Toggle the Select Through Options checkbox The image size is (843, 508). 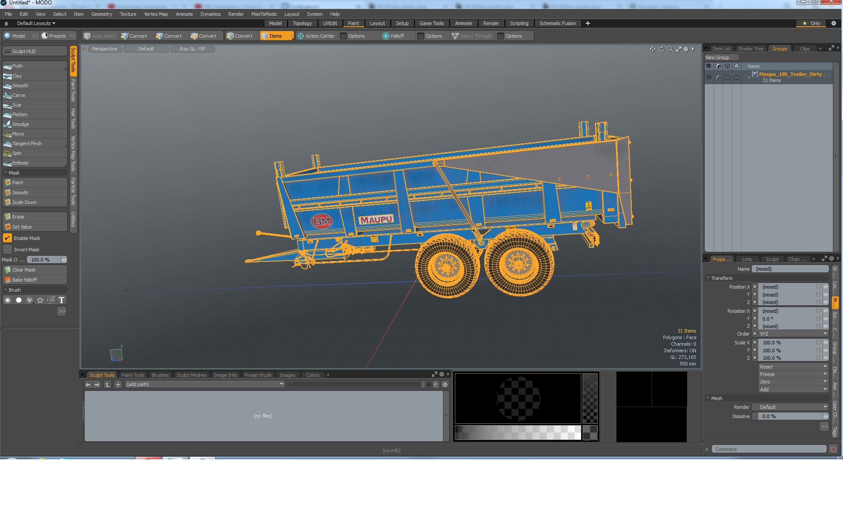(x=501, y=36)
